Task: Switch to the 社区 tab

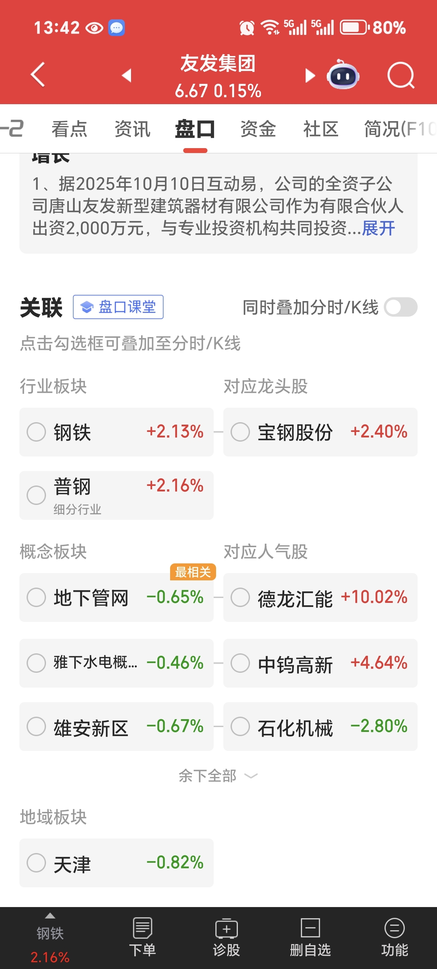Action: click(x=320, y=129)
